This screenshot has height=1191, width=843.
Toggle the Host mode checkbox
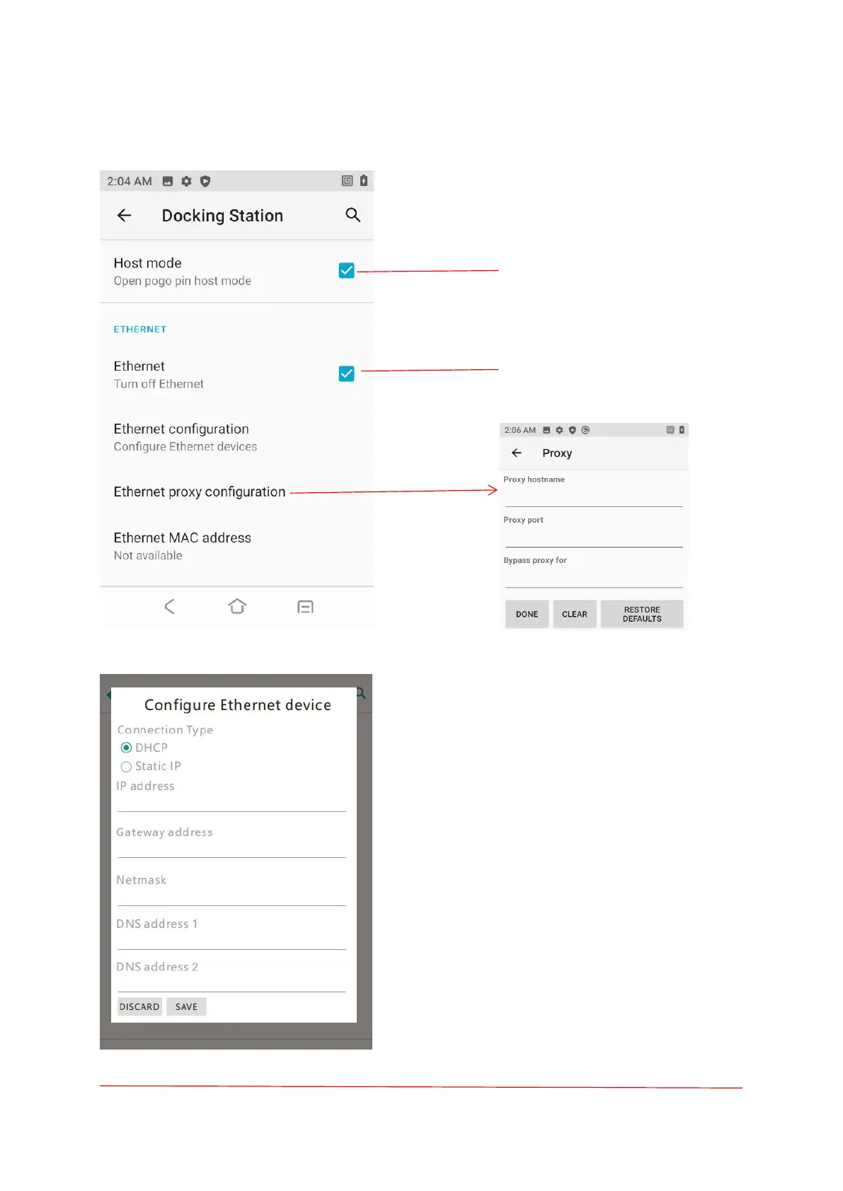pyautogui.click(x=346, y=271)
